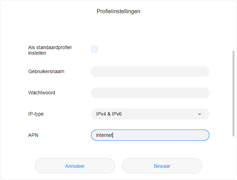The image size is (237, 180).
Task: Click the Als standaardprofiel instellen label
Action: [50, 50]
